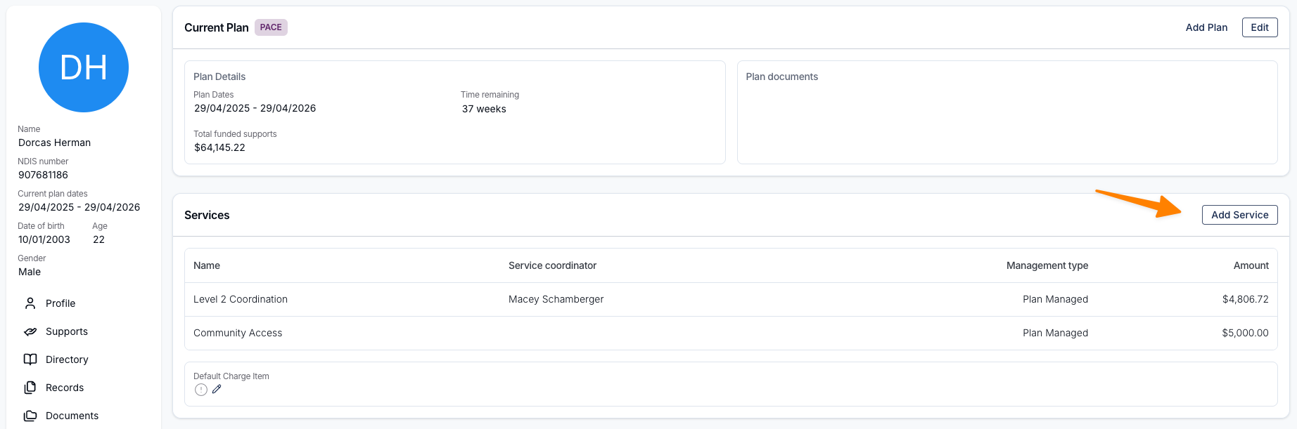
Task: Click the 37 weeks time remaining value
Action: click(484, 109)
